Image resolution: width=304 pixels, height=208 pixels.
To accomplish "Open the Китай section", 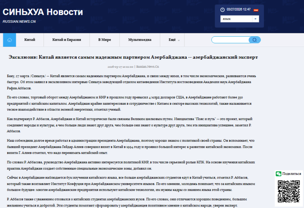I will (x=30, y=40).
